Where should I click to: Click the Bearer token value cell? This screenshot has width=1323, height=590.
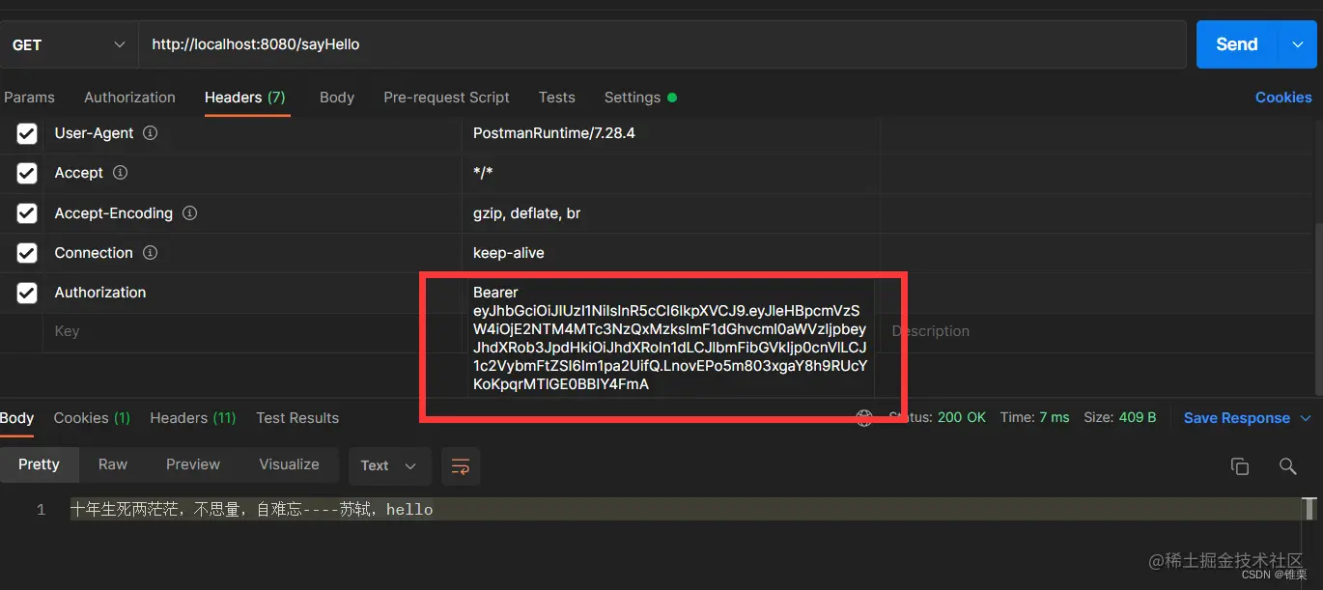(x=669, y=338)
